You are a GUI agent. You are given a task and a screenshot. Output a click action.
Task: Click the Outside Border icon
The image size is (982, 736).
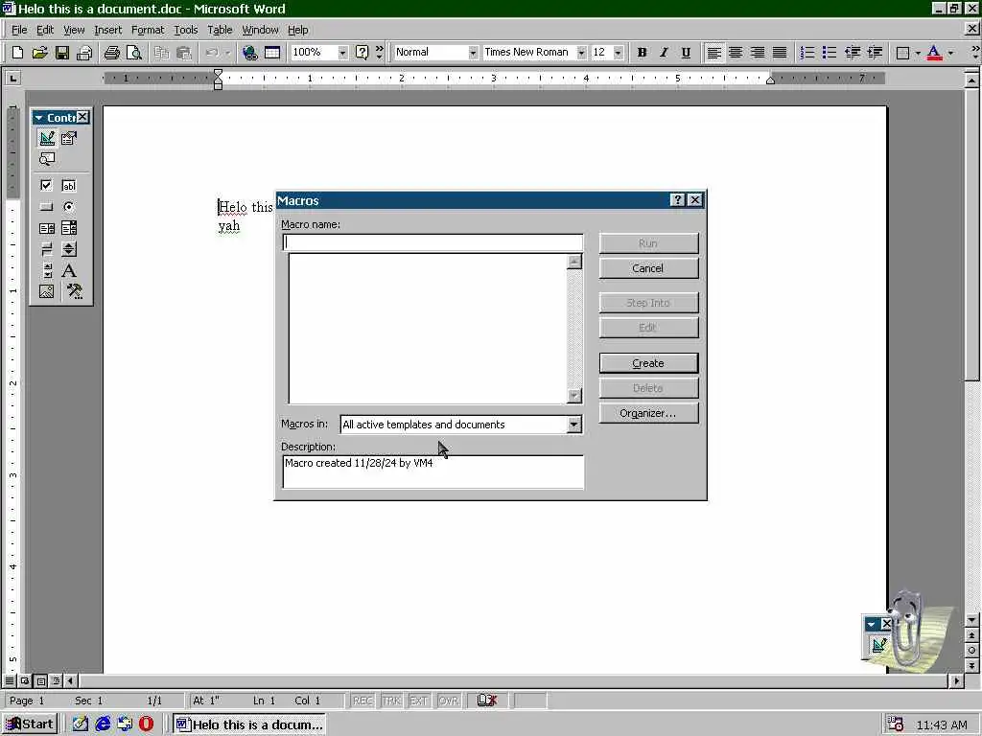tap(902, 53)
